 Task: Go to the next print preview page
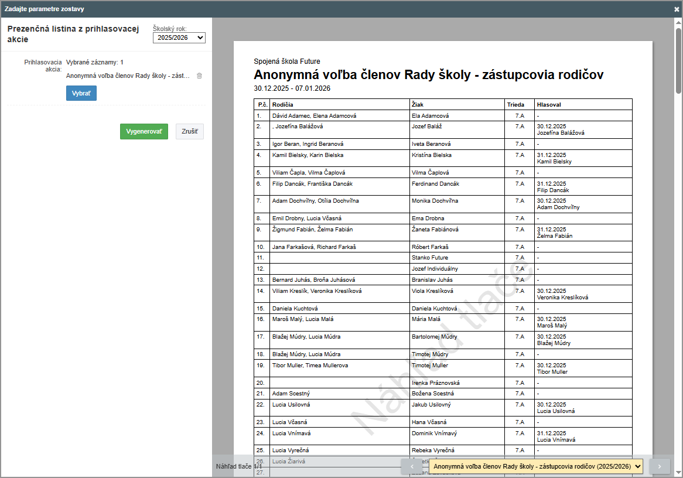(659, 466)
